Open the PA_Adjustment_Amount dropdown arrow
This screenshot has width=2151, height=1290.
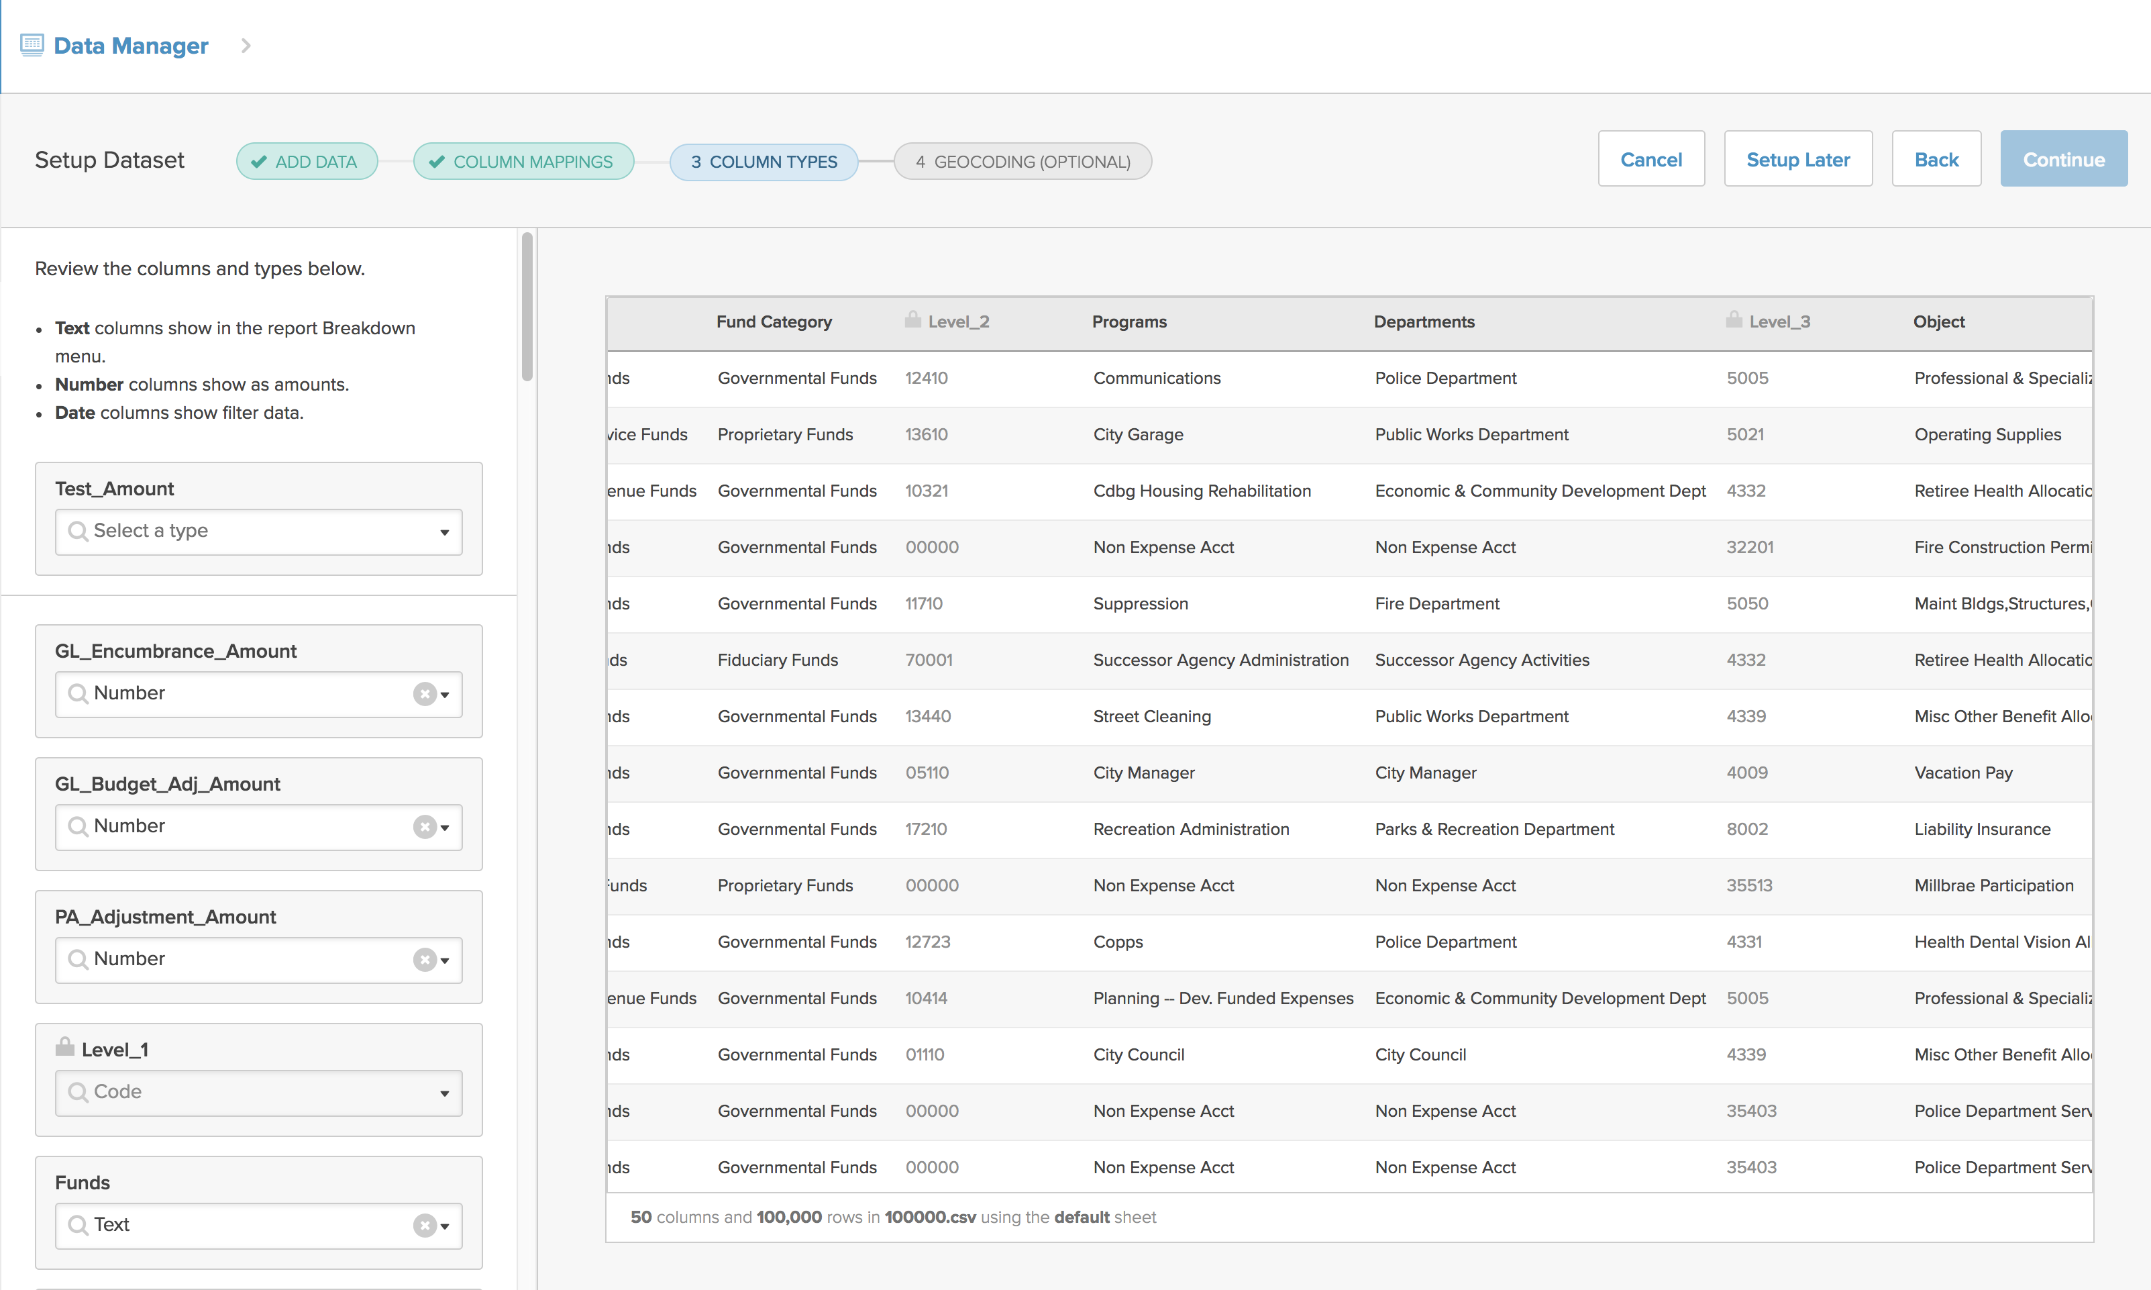click(x=445, y=960)
